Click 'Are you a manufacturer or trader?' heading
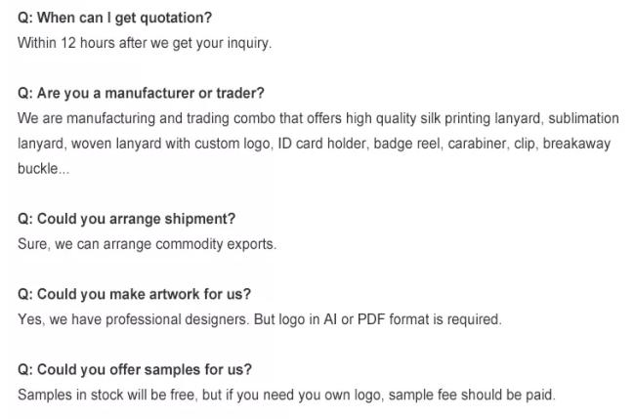 coord(141,94)
